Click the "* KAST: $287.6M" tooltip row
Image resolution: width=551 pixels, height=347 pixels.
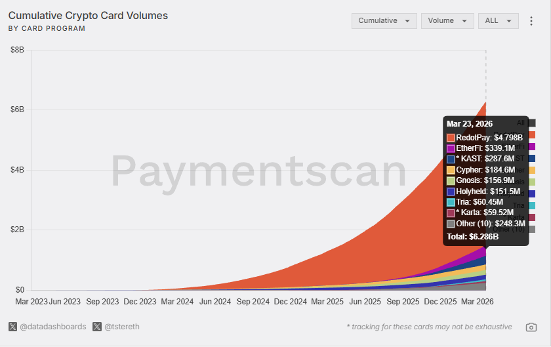480,159
